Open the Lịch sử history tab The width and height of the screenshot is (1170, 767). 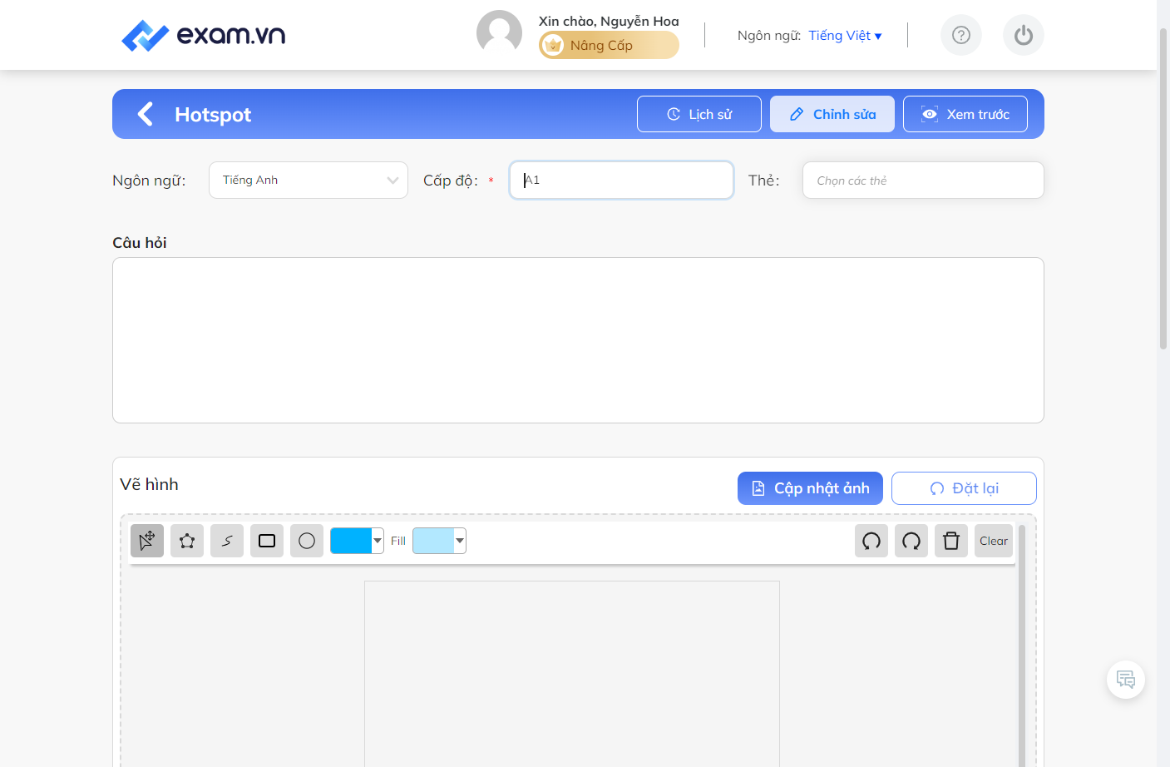pos(699,114)
